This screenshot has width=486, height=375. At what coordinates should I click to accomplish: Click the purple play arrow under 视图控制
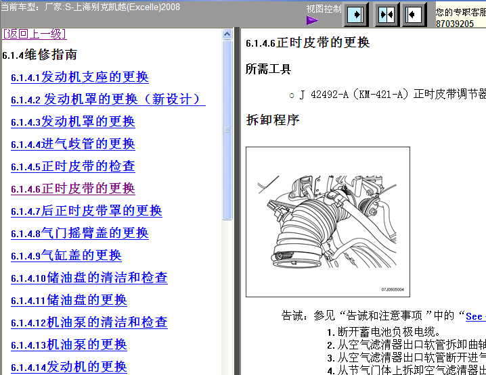(x=312, y=21)
